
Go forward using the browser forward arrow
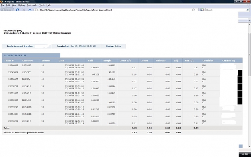pyautogui.click(x=9, y=10)
